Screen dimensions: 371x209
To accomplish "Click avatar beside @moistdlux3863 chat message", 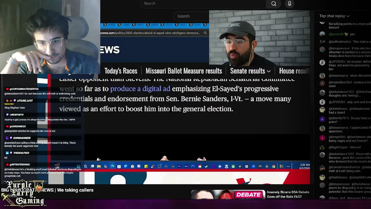I will (x=322, y=83).
